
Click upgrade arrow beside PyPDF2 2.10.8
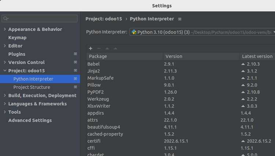point(243,92)
